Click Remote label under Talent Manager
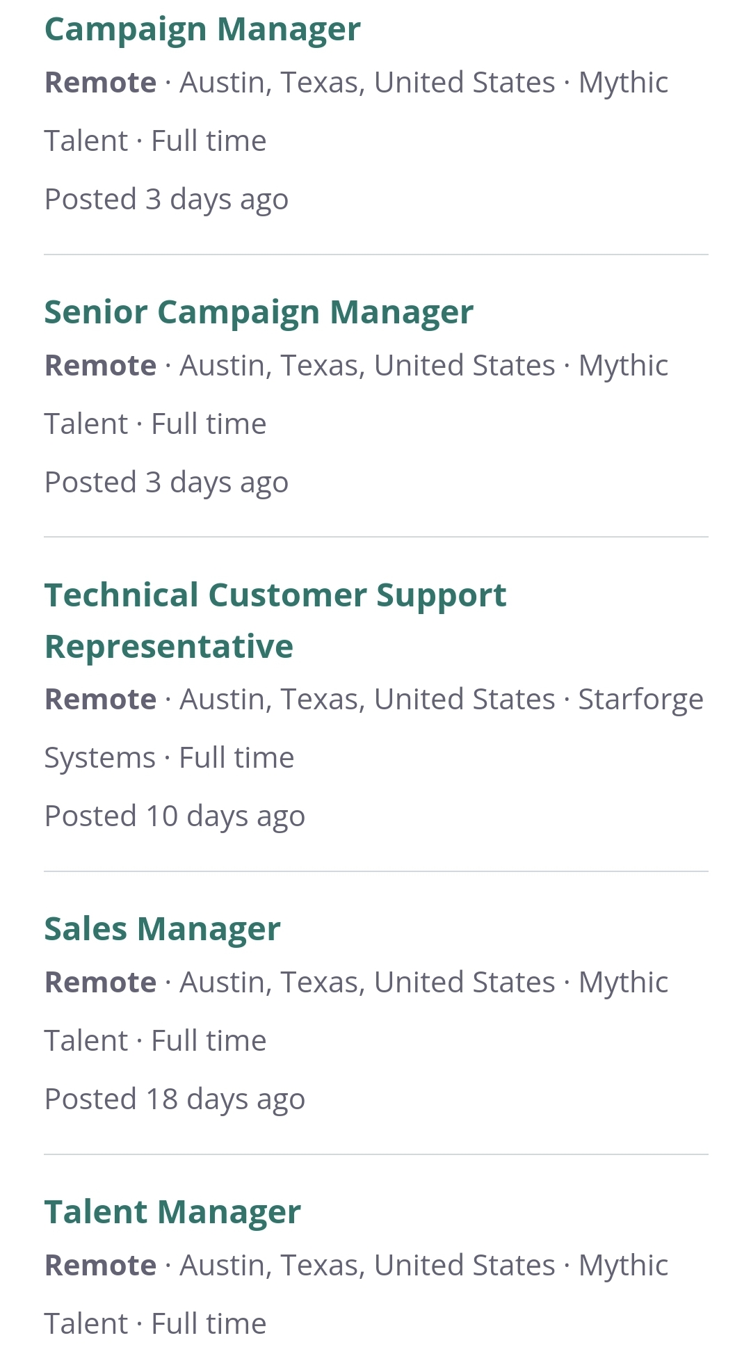This screenshot has width=751, height=1363. coord(100,1266)
